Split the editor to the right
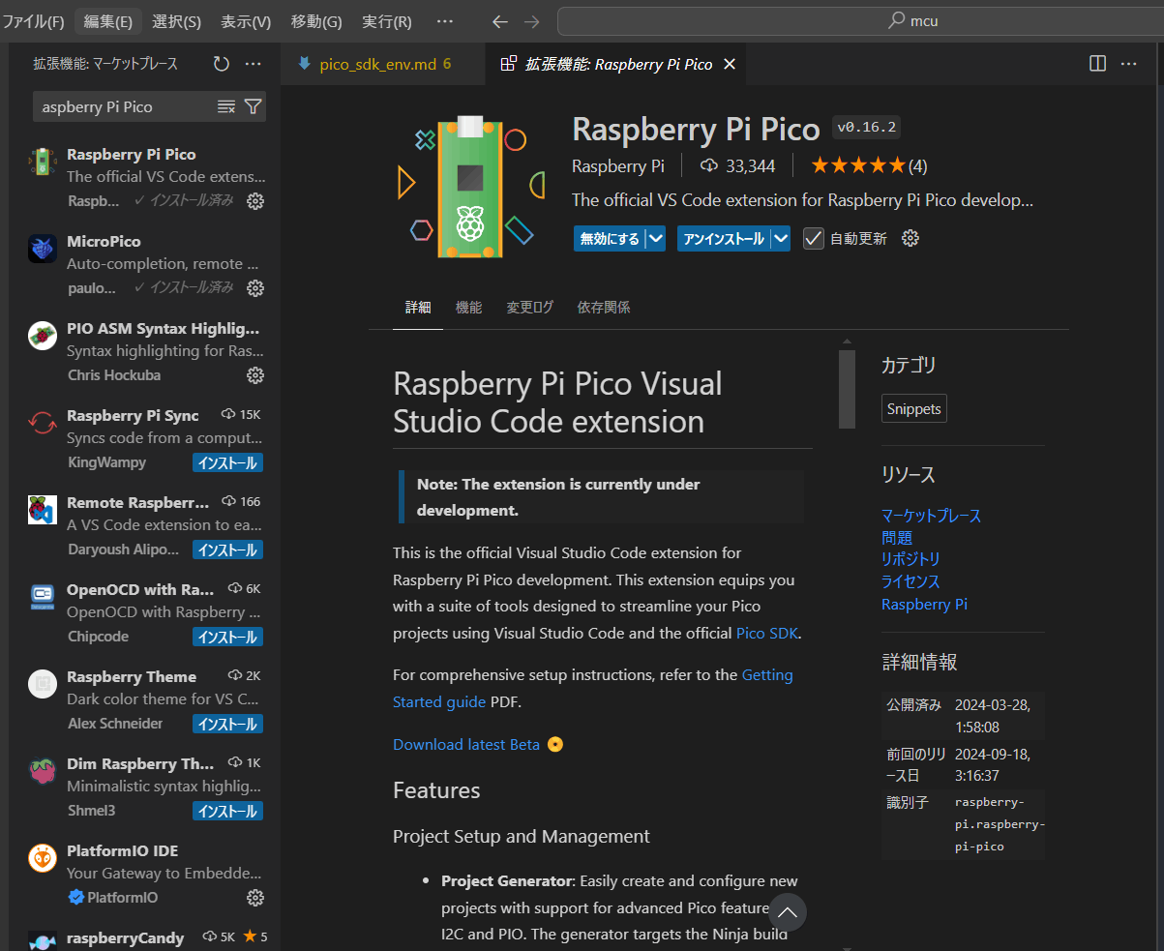 coord(1097,64)
